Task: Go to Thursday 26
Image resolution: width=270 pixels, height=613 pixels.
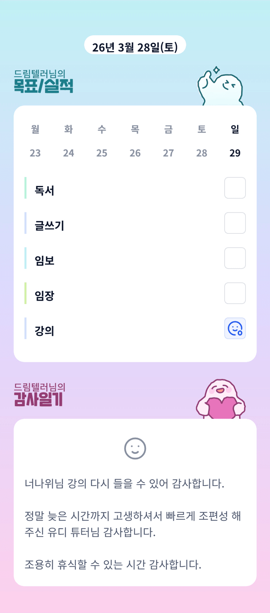Action: pos(135,141)
